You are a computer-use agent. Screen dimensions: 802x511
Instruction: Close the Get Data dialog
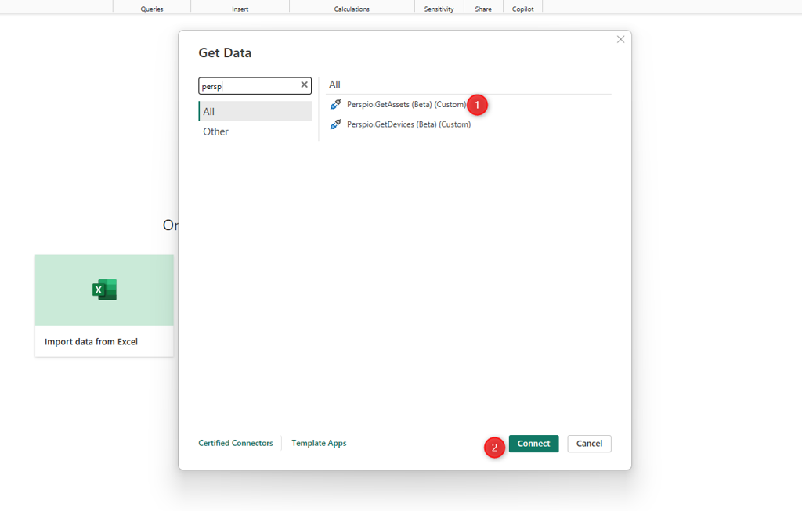[620, 39]
